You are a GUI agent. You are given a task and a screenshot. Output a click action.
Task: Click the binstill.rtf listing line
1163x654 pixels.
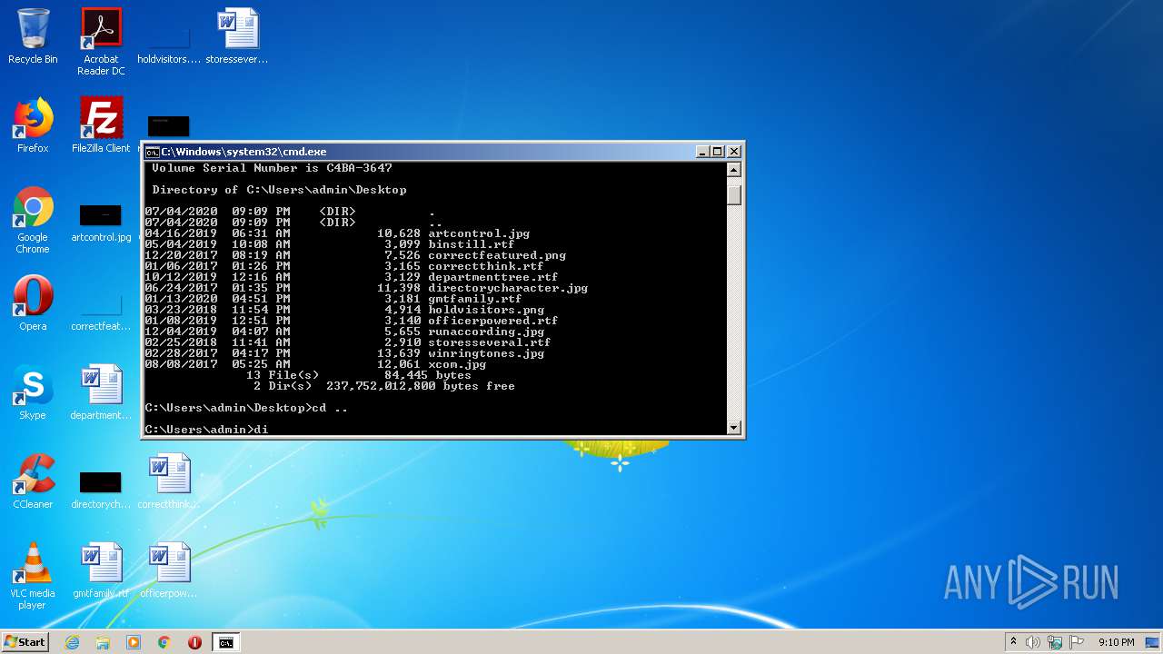[x=330, y=244]
